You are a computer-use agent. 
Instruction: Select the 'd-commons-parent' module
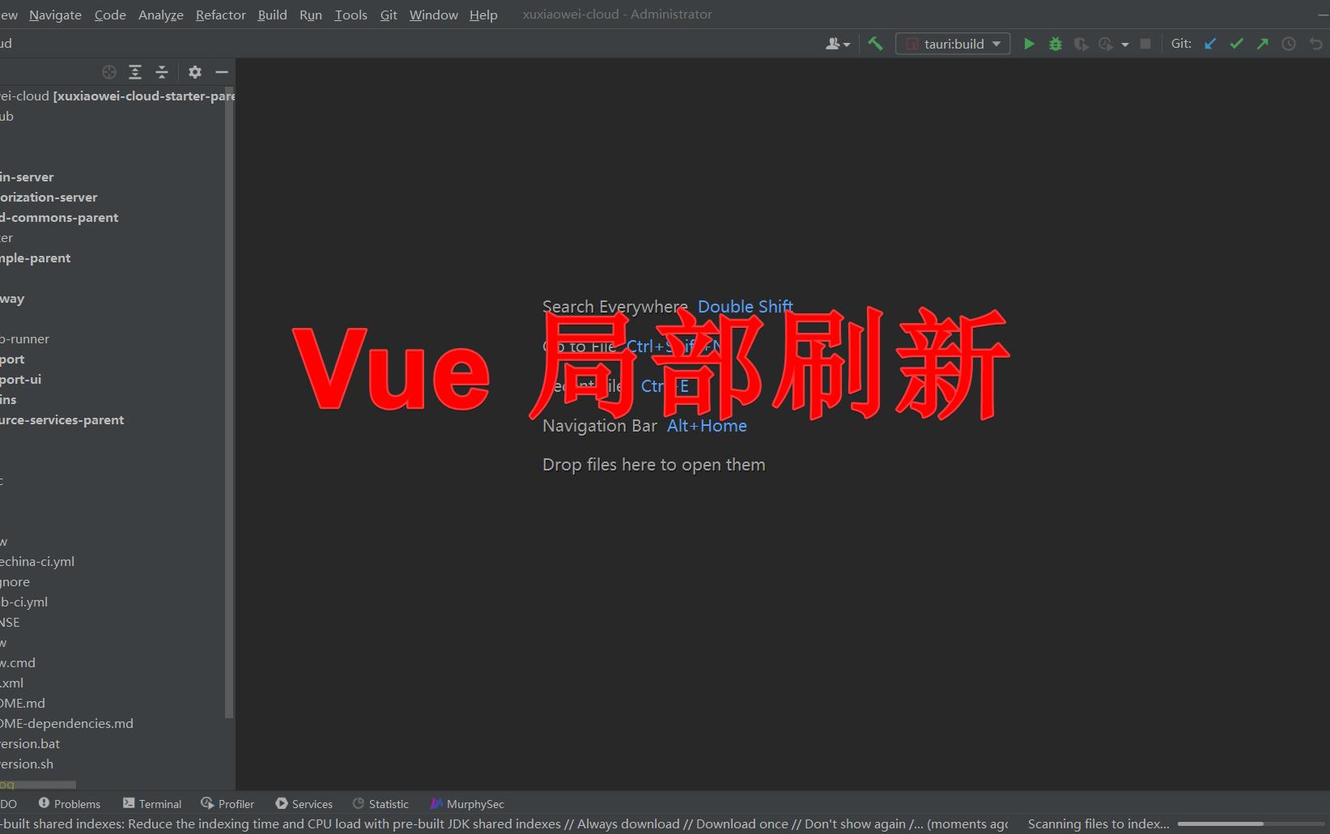(x=59, y=217)
